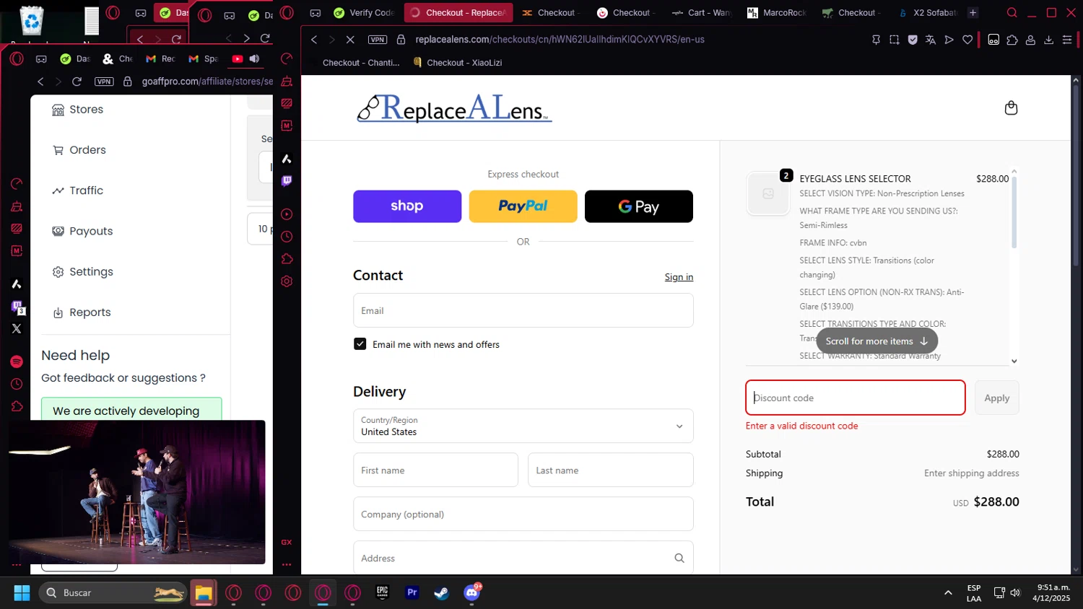Click the ReplaceALens logo
This screenshot has height=609, width=1083.
point(454,108)
